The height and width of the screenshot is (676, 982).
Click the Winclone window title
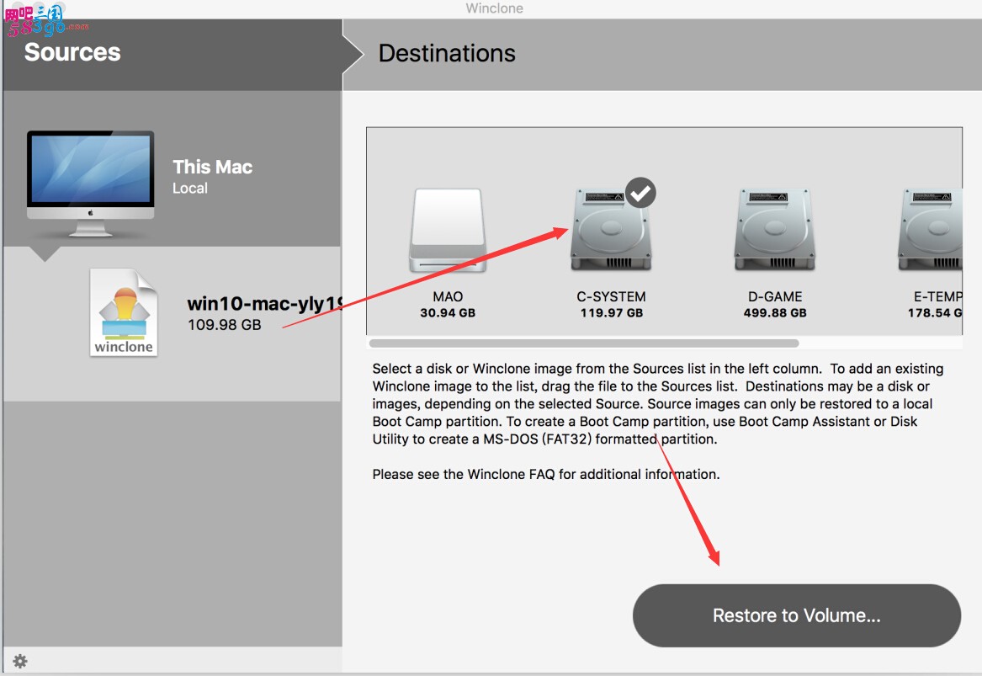point(494,8)
